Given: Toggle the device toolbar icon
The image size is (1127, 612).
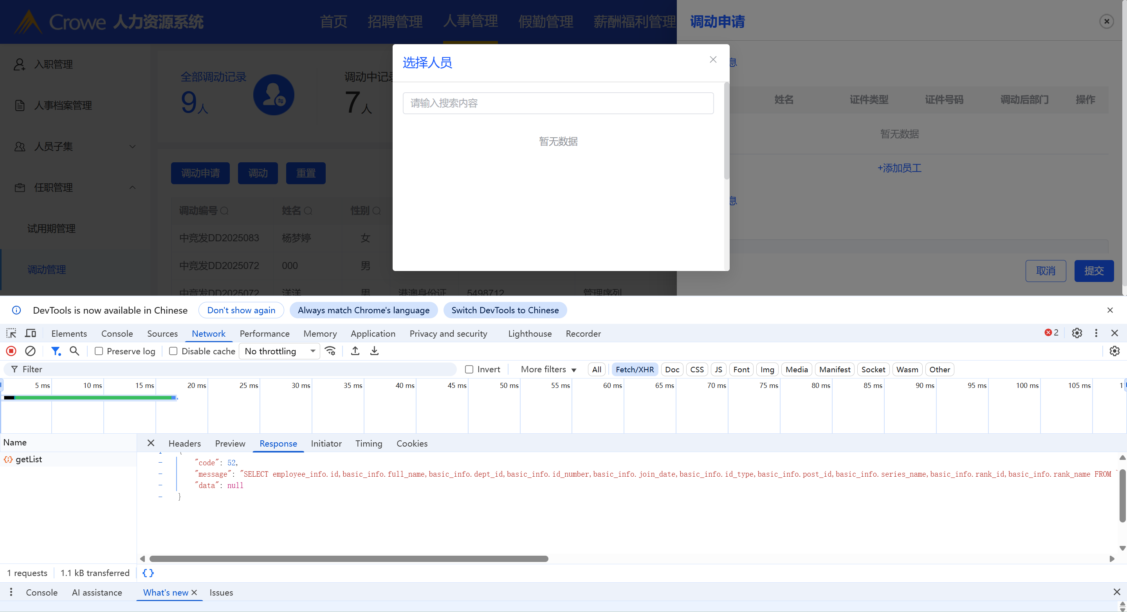Looking at the screenshot, I should coord(30,334).
